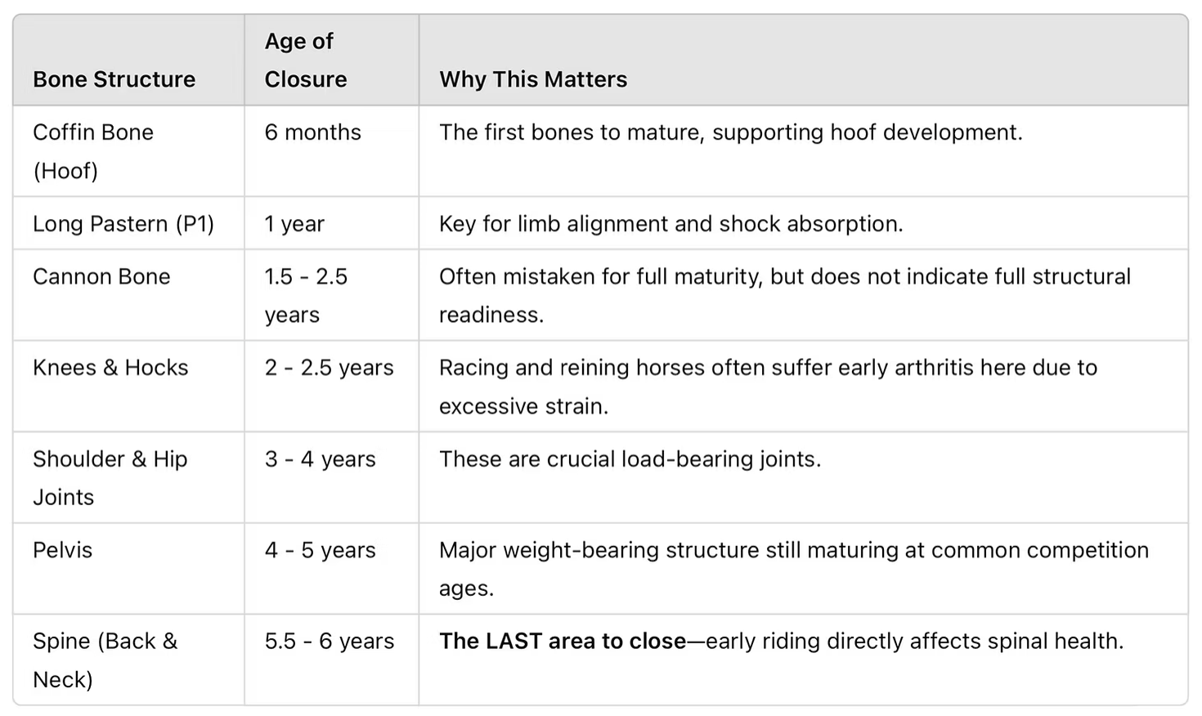Image resolution: width=1202 pixels, height=716 pixels.
Task: Click the bold 'The LAST area to close' text
Action: click(x=563, y=642)
